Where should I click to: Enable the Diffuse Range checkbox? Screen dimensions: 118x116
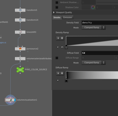click(x=57, y=58)
